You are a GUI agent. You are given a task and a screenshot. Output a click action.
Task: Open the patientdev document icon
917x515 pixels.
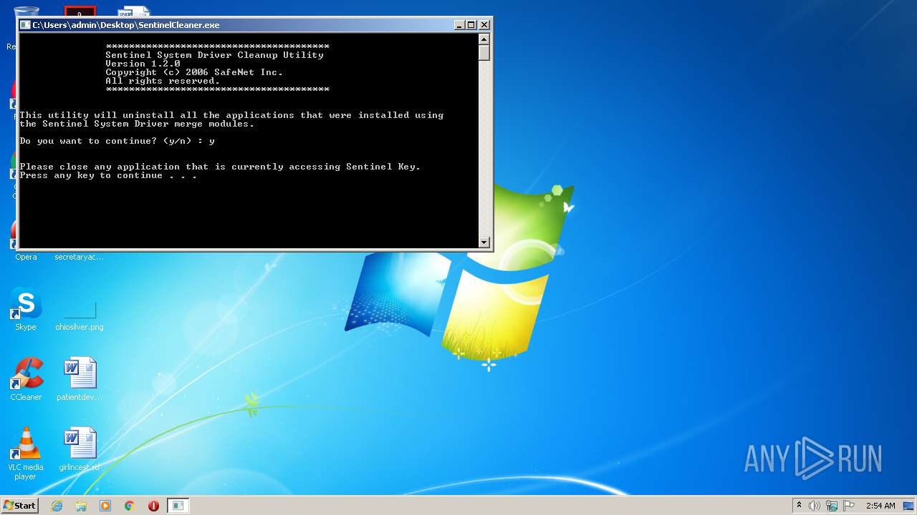click(x=80, y=379)
